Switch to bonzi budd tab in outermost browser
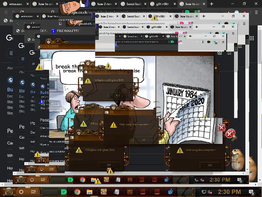Viewport: 262px width, 197px height. click(x=134, y=4)
